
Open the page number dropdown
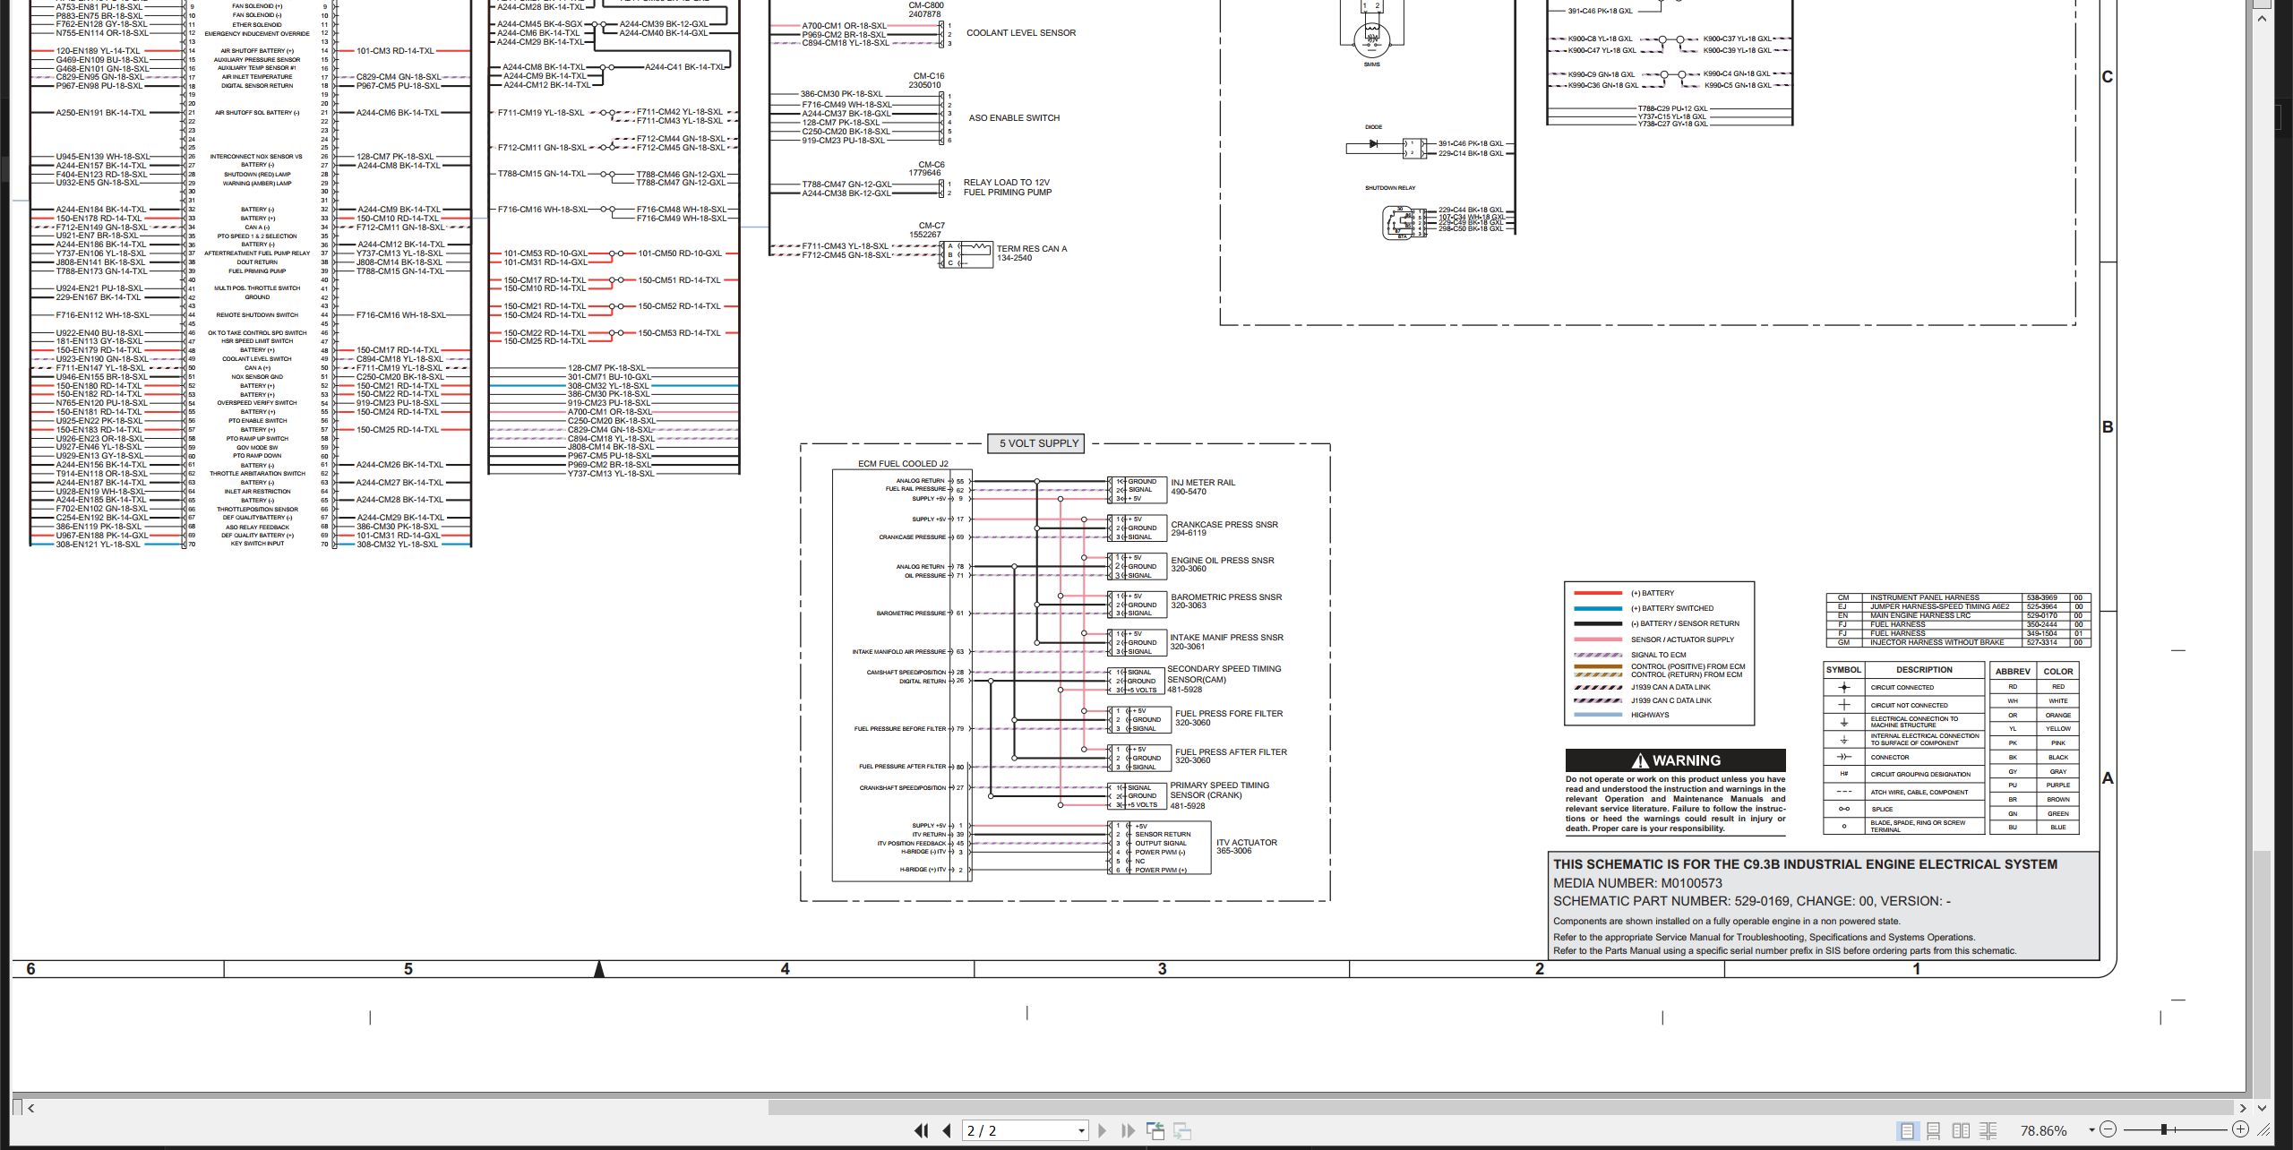pos(1081,1131)
